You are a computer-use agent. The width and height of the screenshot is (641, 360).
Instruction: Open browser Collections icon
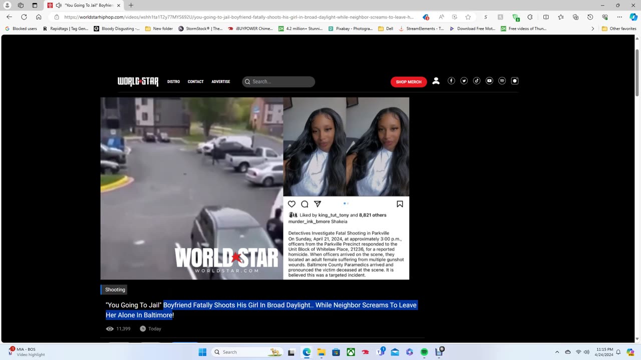(x=575, y=17)
